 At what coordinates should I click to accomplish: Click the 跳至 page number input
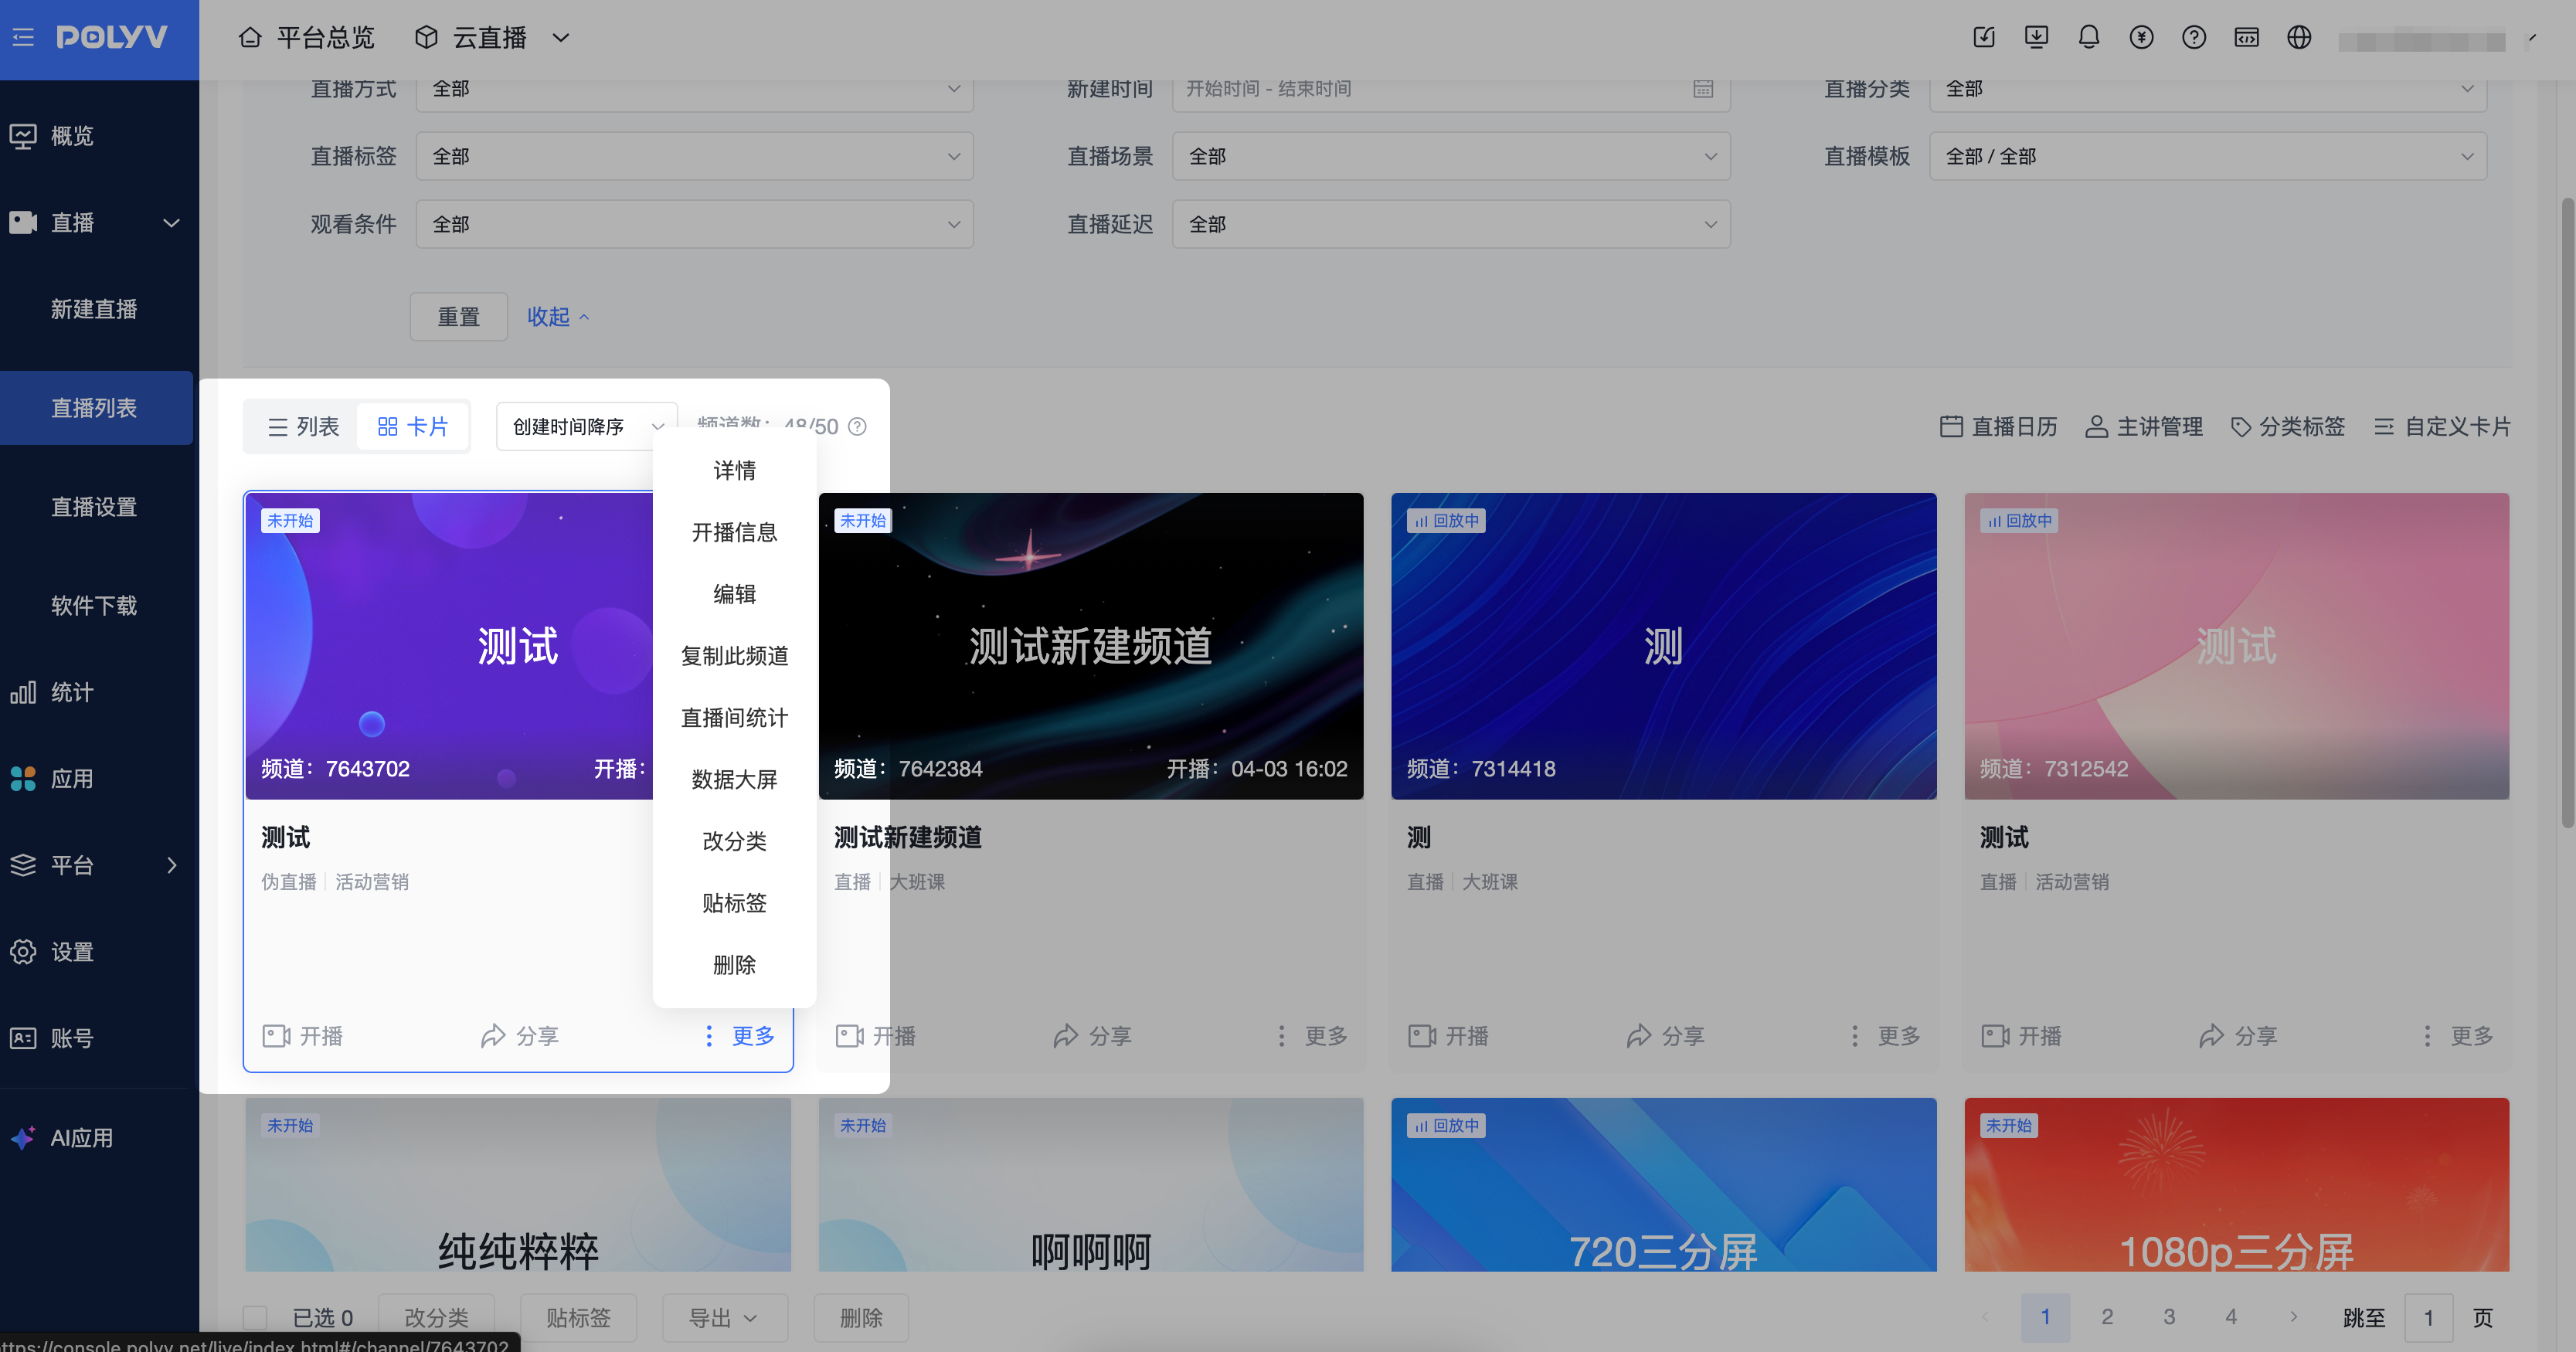point(2429,1318)
